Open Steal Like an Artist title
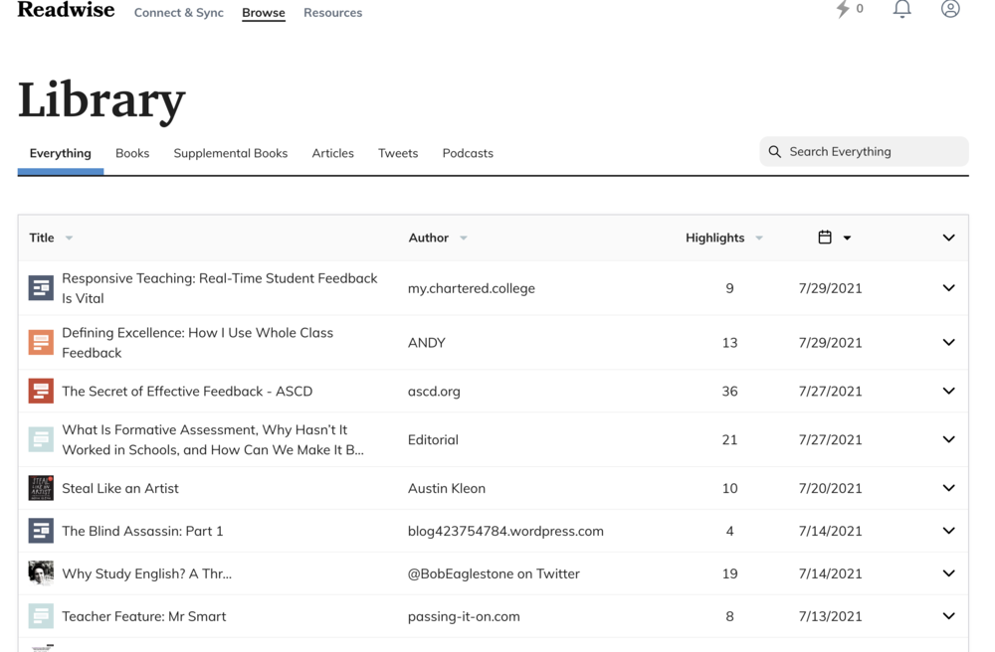This screenshot has height=652, width=995. (120, 488)
